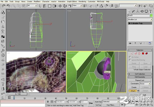Select Vertex sub-object level icon
The height and width of the screenshot is (107, 154).
pyautogui.click(x=132, y=53)
